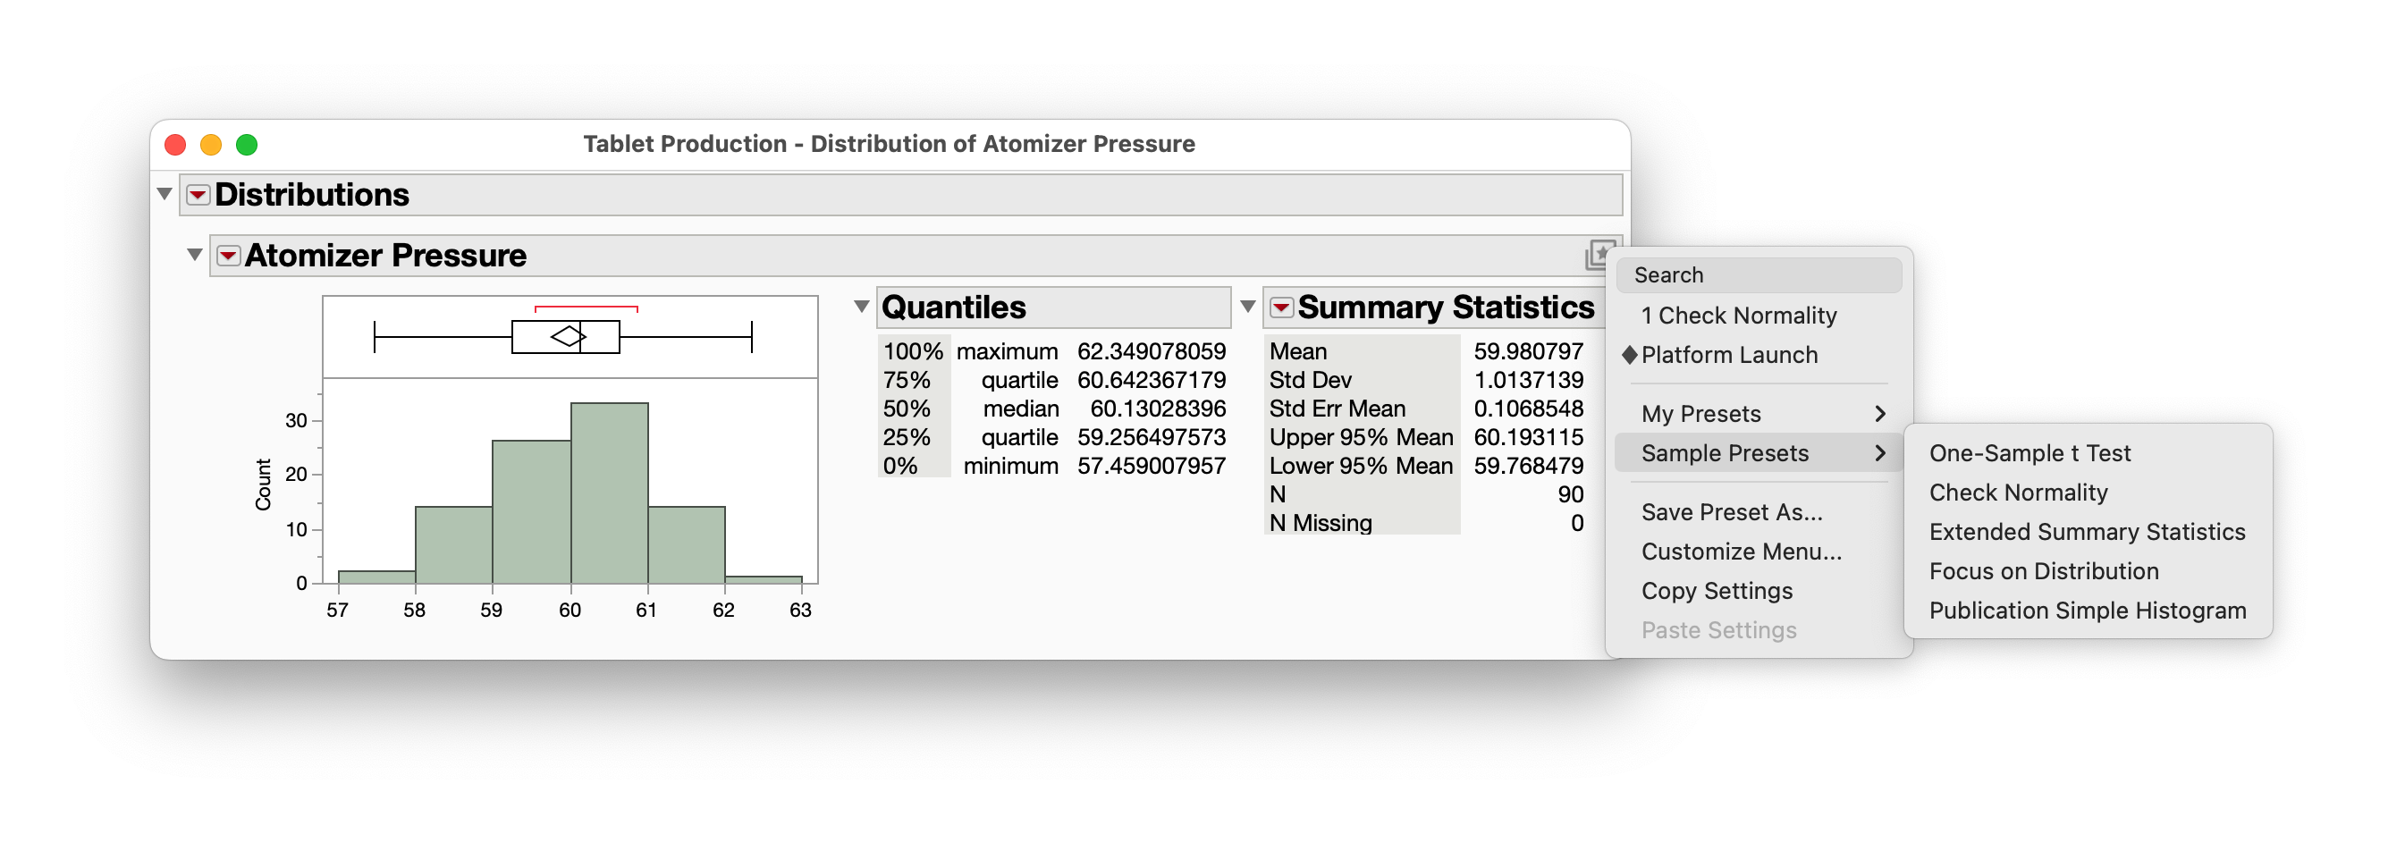Image resolution: width=2405 pixels, height=851 pixels.
Task: Open the Summary Statistics red triangle menu
Action: tap(1281, 307)
